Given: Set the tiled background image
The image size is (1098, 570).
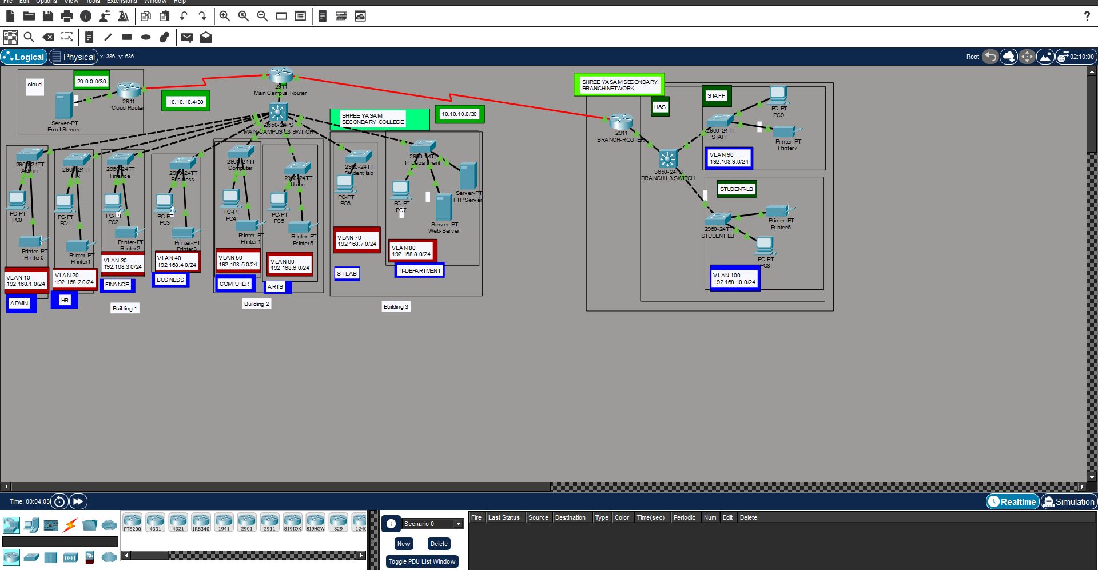Looking at the screenshot, I should point(1045,57).
